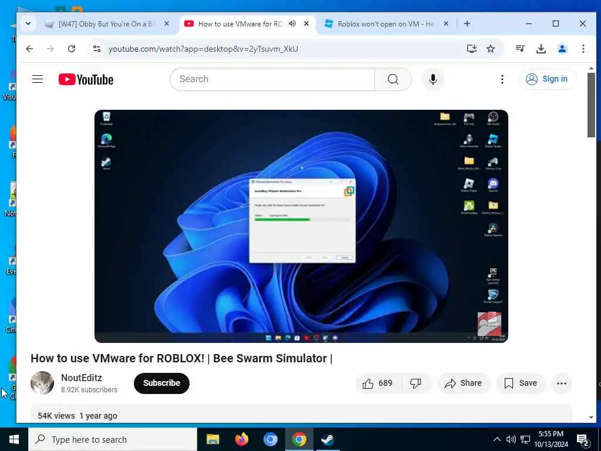Open more actions ellipsis below video
Screen dimensions: 601x451
[x=562, y=383]
